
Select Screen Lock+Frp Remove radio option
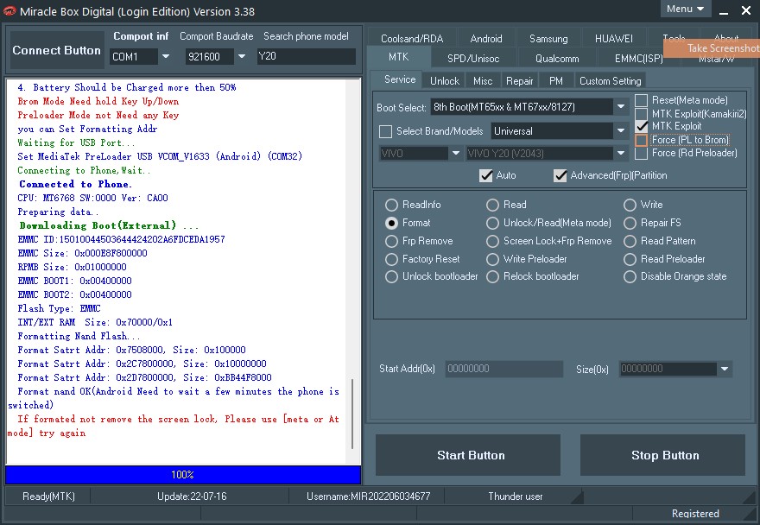[492, 242]
